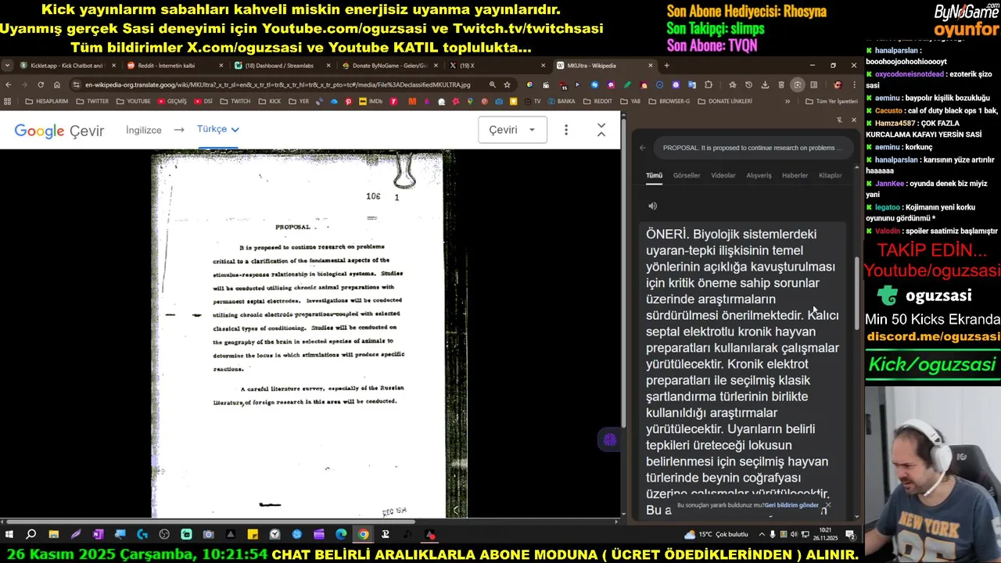
Task: Click the history clock icon in toolbar
Action: coord(748,84)
